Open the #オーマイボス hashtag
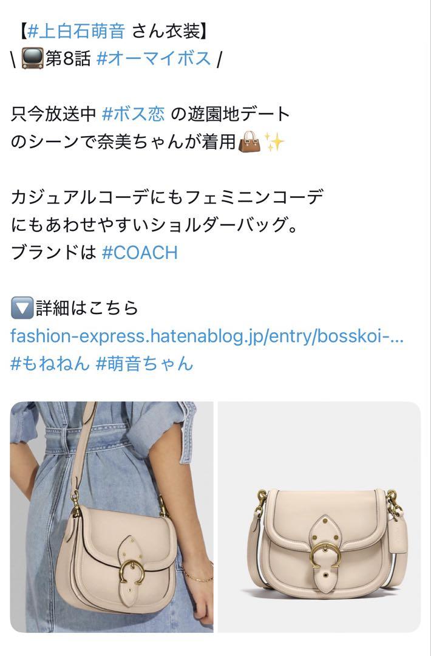The width and height of the screenshot is (431, 656). point(154,58)
